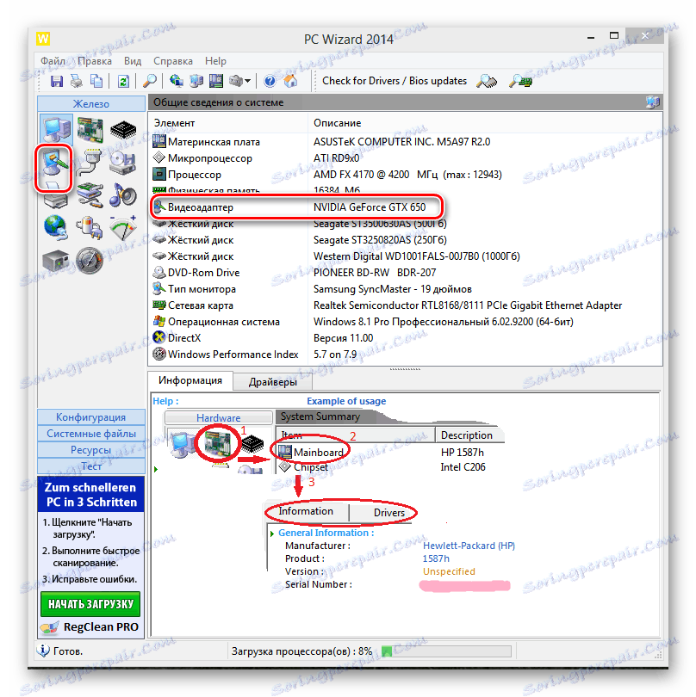This screenshot has width=696, height=697.
Task: Open the Файл menu
Action: click(x=53, y=61)
